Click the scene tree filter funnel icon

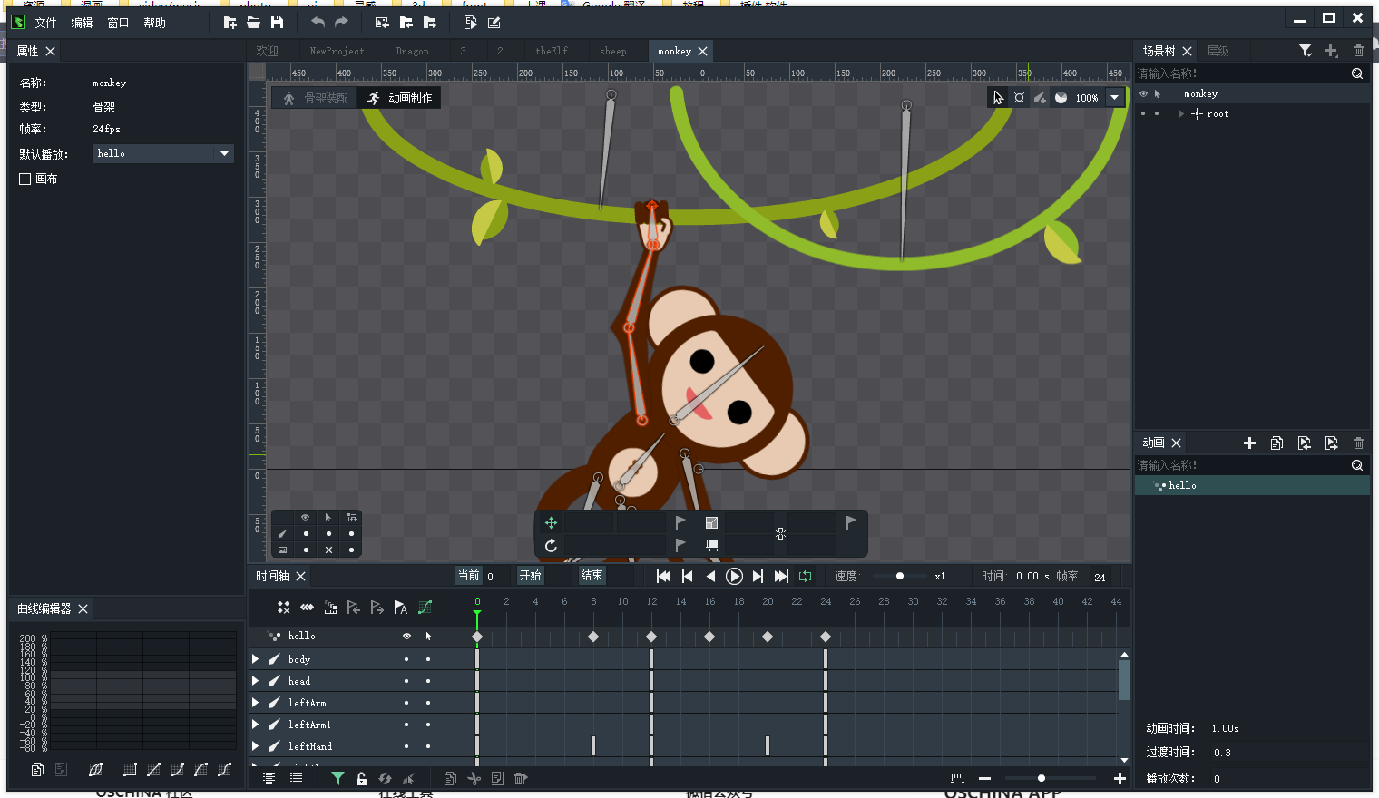pyautogui.click(x=1305, y=51)
